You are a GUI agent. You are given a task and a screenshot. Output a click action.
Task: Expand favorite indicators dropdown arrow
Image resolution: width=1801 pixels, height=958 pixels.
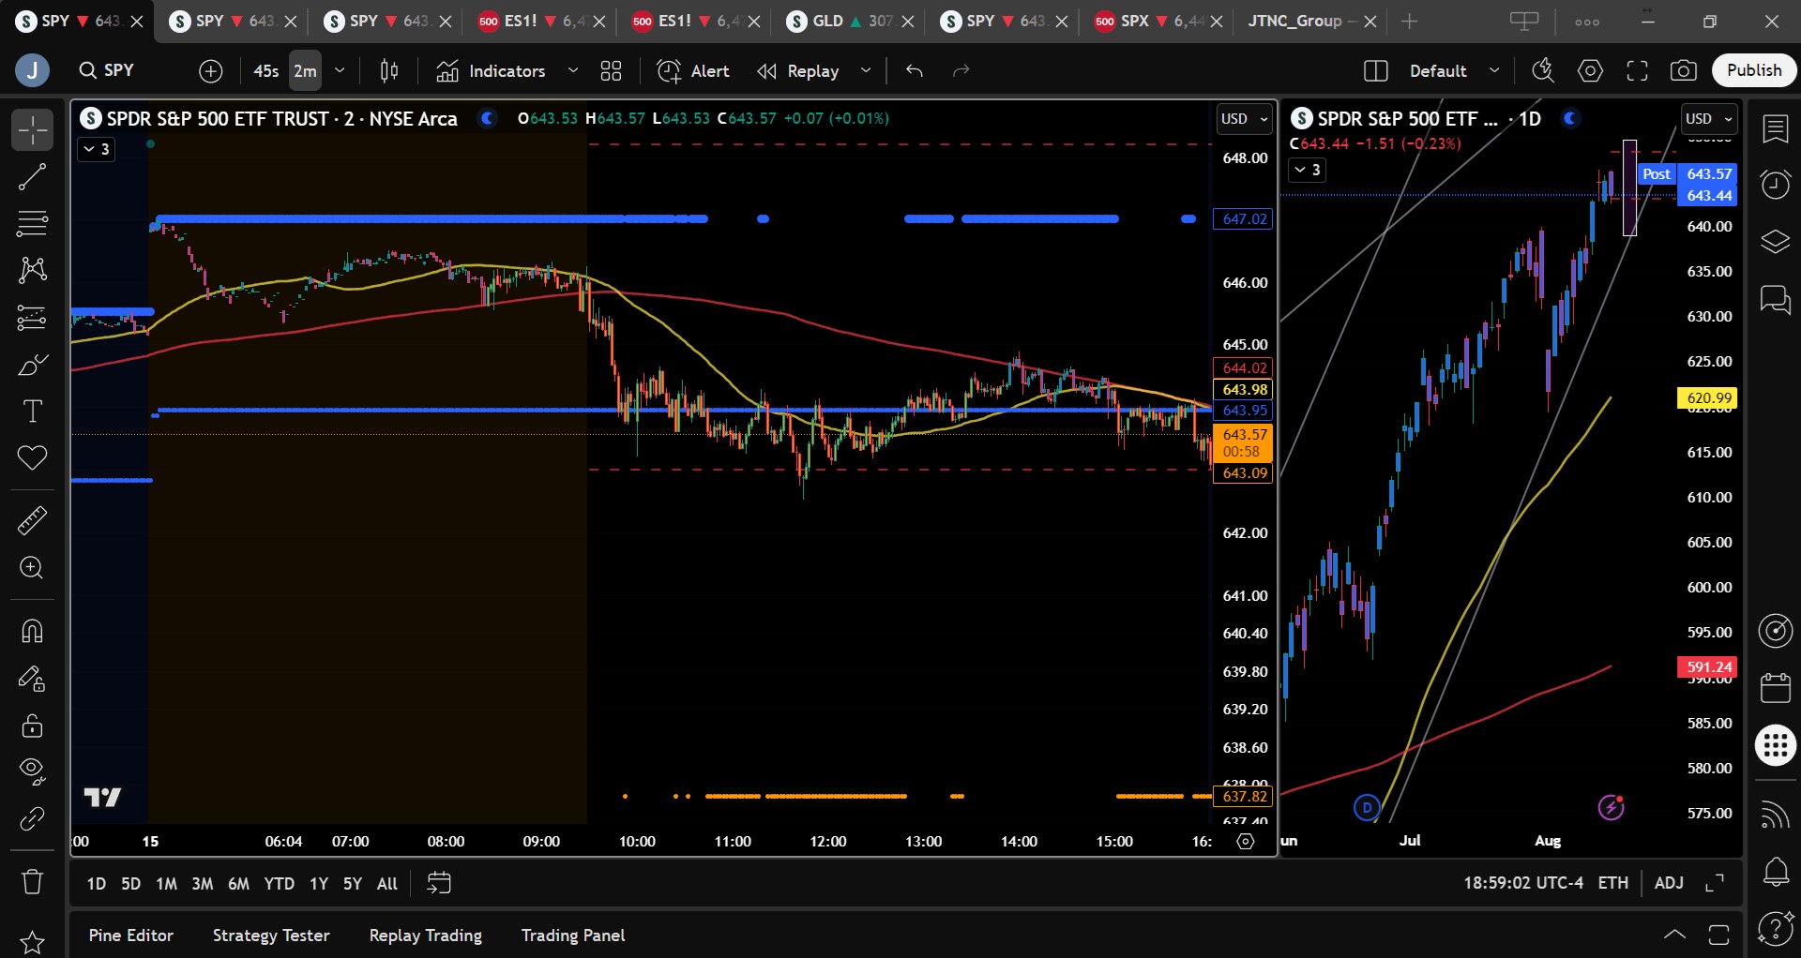[x=573, y=71]
